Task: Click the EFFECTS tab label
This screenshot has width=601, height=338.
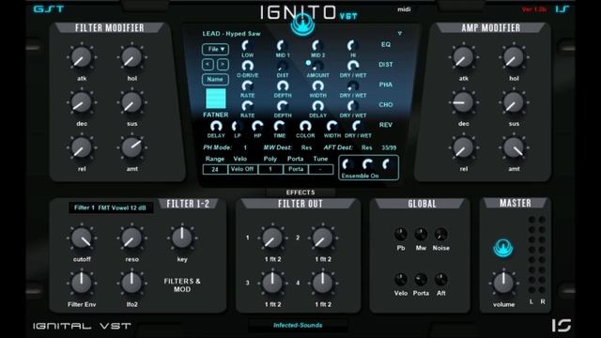Action: (300, 192)
